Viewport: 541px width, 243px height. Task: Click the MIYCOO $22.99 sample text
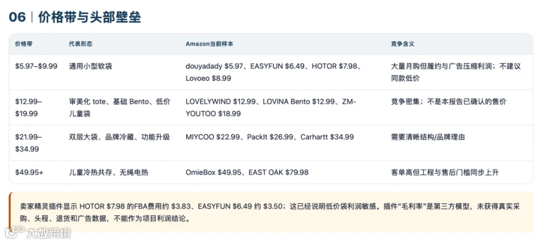[x=213, y=137]
